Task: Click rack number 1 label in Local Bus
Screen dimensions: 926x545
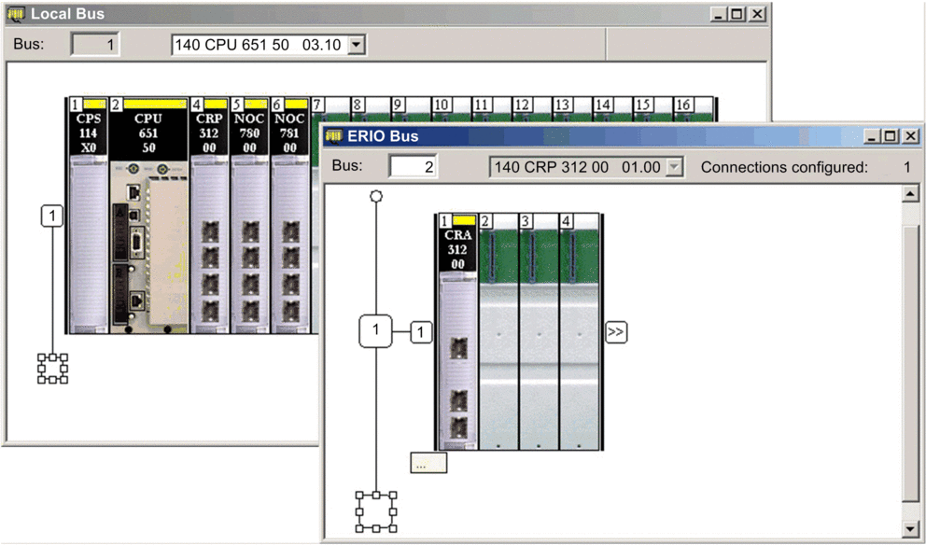Action: click(52, 217)
